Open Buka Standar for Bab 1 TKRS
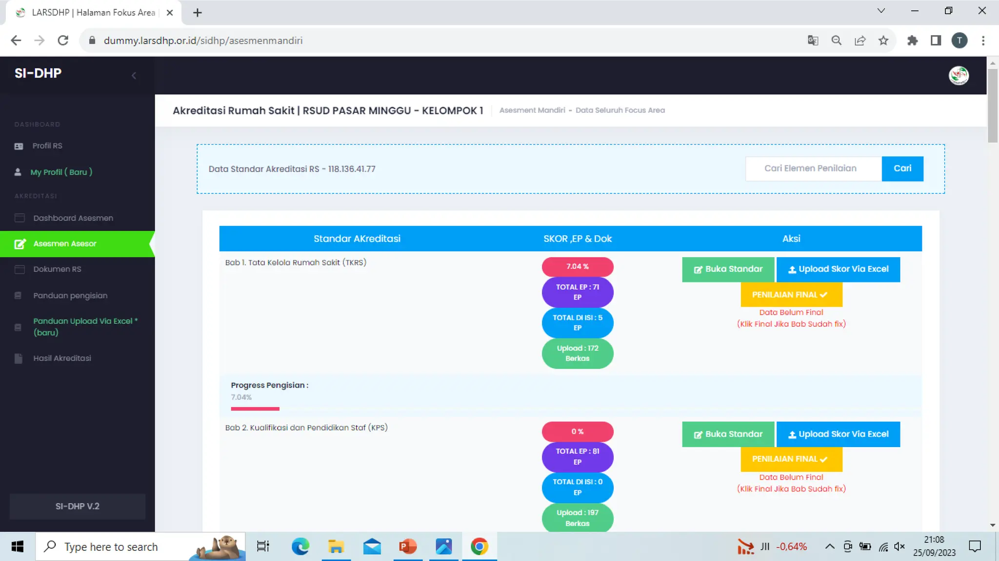 pyautogui.click(x=728, y=269)
